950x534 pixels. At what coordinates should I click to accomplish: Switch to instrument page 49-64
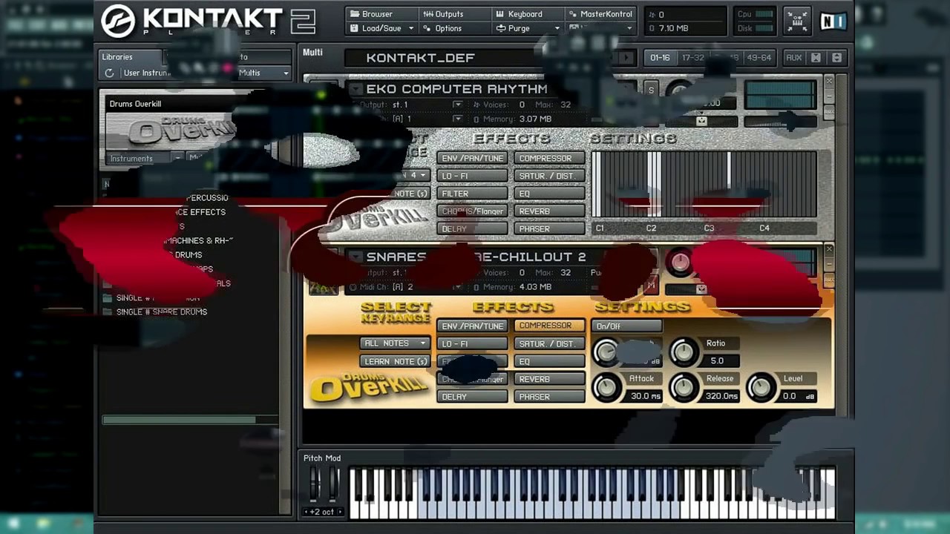click(x=759, y=58)
